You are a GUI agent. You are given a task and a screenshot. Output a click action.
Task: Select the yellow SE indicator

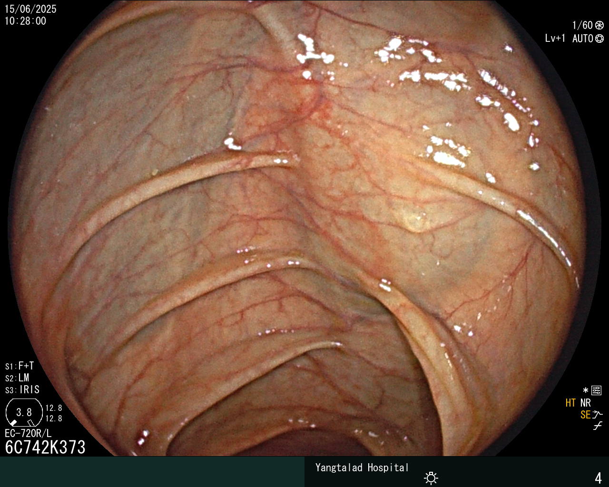tap(585, 415)
